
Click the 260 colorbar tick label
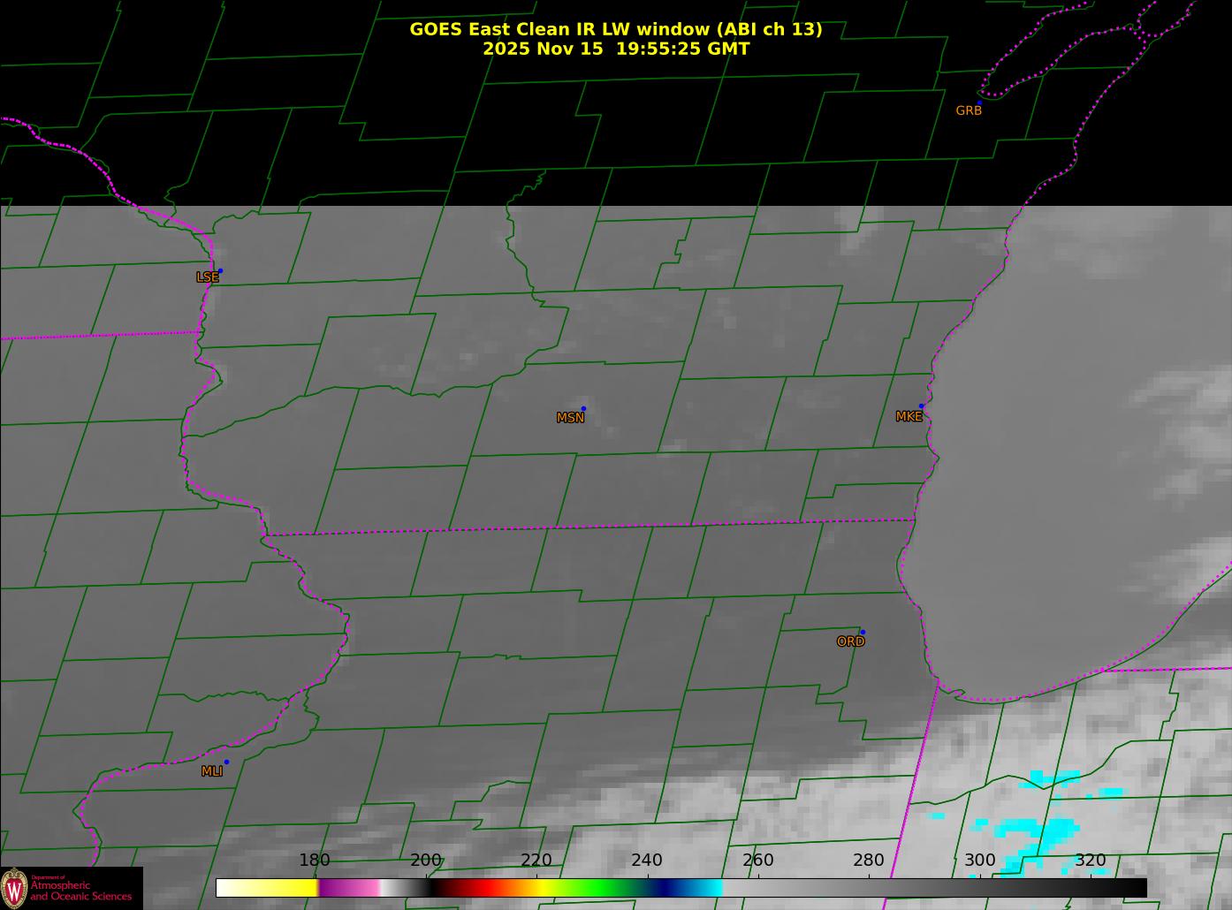coord(758,861)
